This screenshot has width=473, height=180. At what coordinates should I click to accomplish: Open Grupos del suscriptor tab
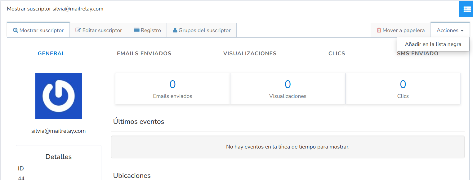(202, 30)
